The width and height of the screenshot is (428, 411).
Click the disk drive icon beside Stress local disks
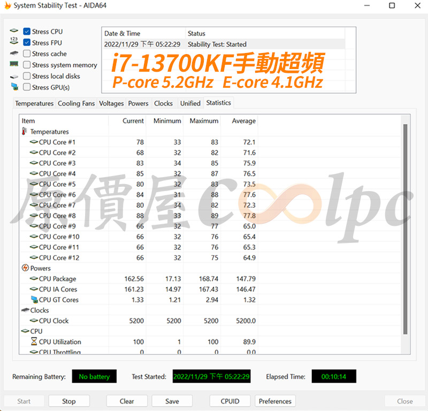pos(14,77)
